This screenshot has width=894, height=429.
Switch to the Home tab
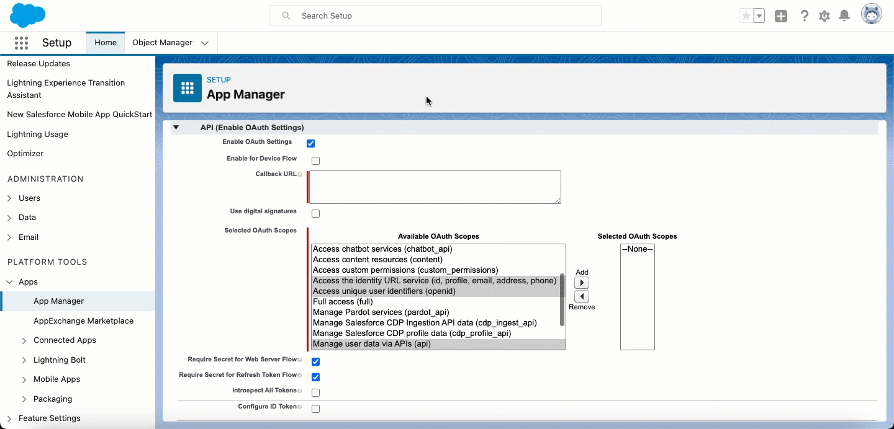point(106,43)
